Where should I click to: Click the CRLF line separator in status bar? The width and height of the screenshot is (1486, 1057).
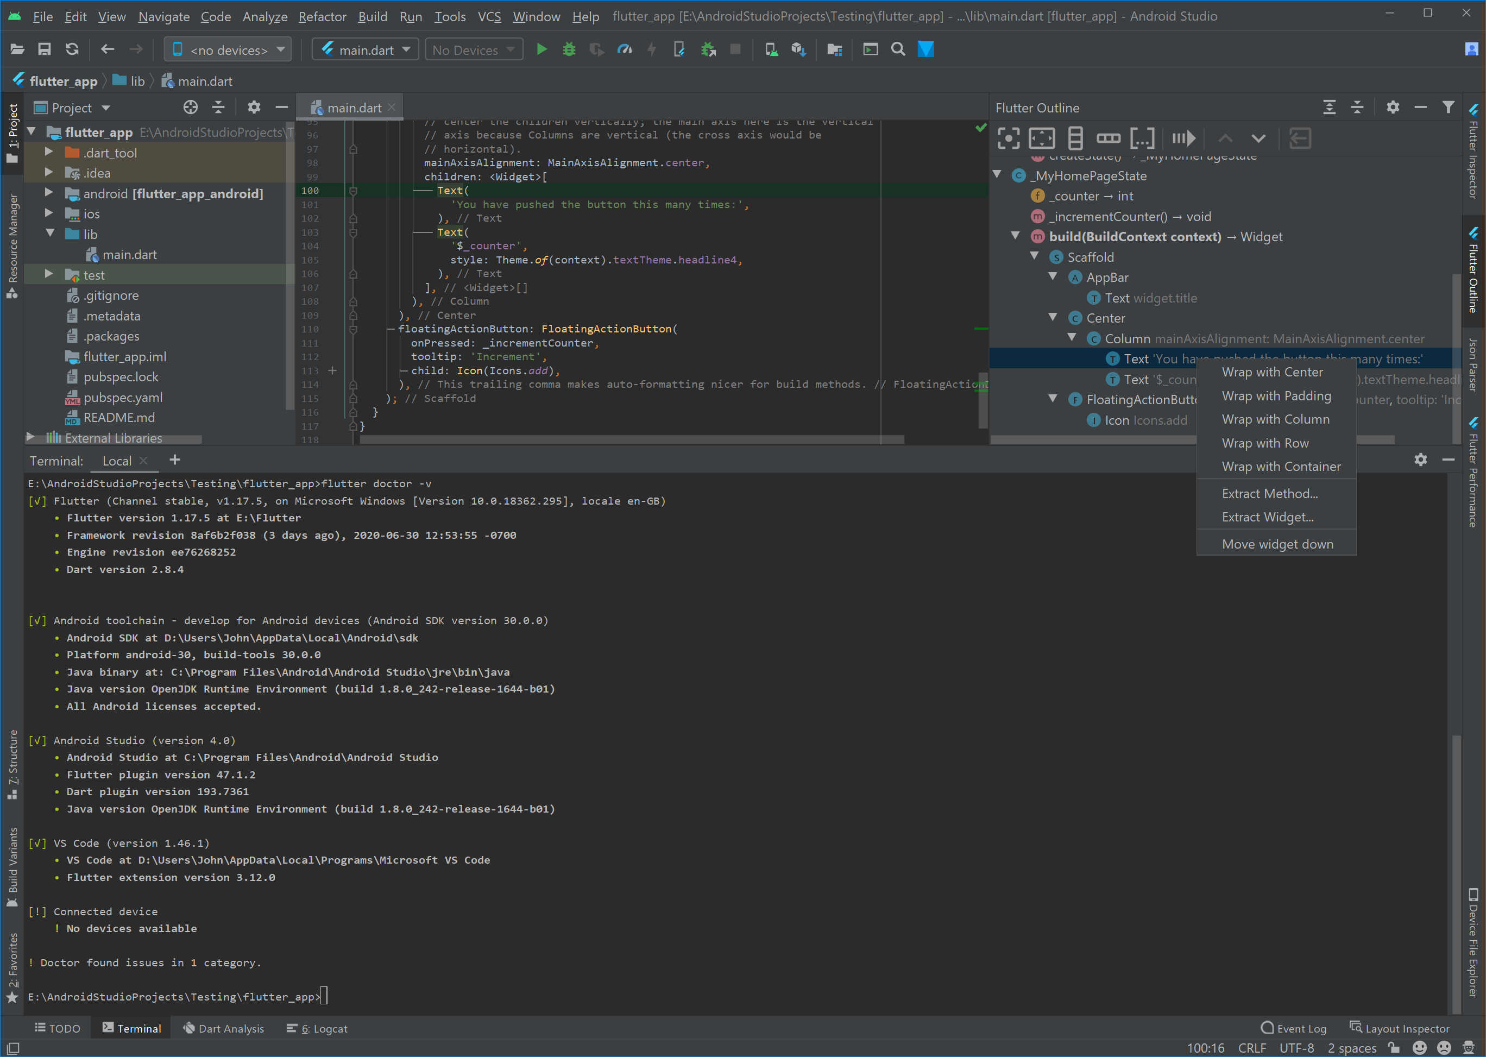1252,1048
